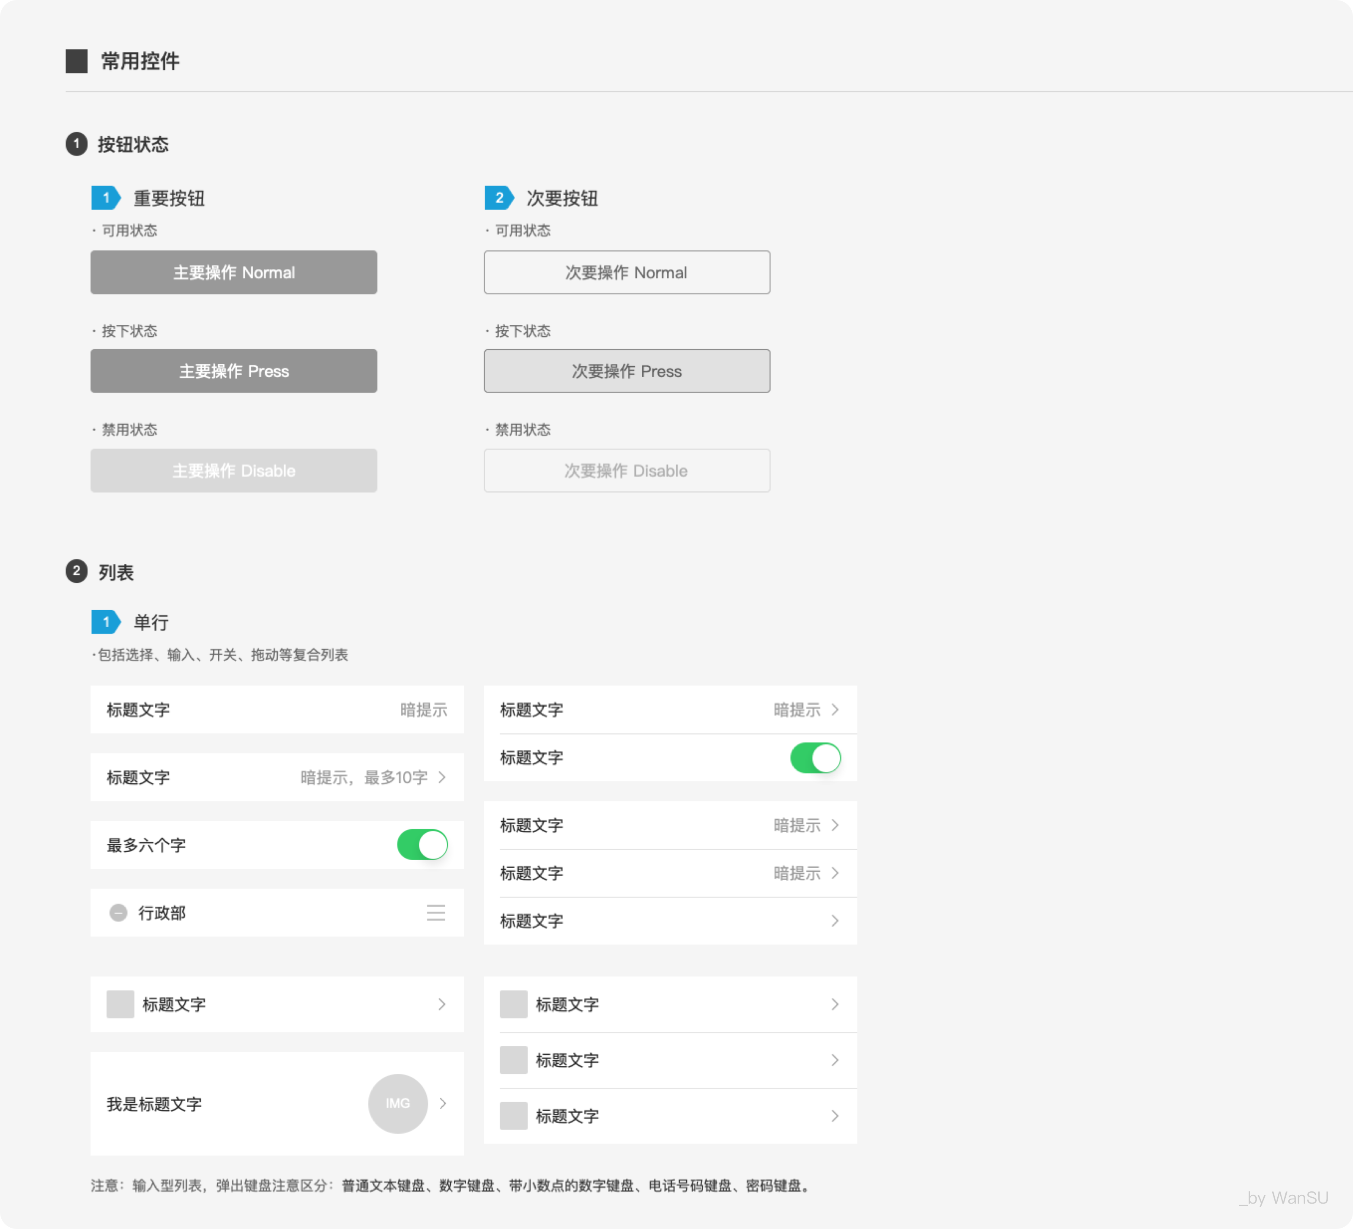Toggle the 最多六个字 switch off
This screenshot has width=1353, height=1229.
click(422, 845)
